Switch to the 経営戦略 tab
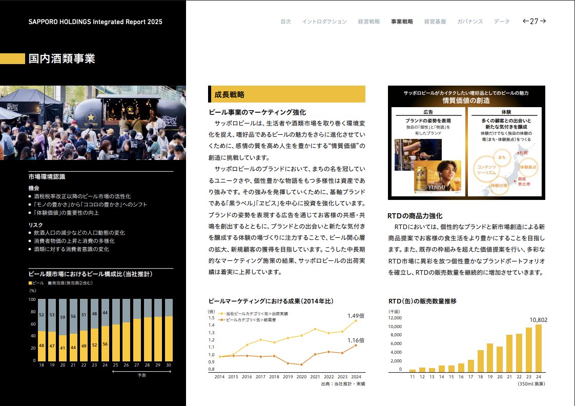575x406 pixels. pos(368,22)
